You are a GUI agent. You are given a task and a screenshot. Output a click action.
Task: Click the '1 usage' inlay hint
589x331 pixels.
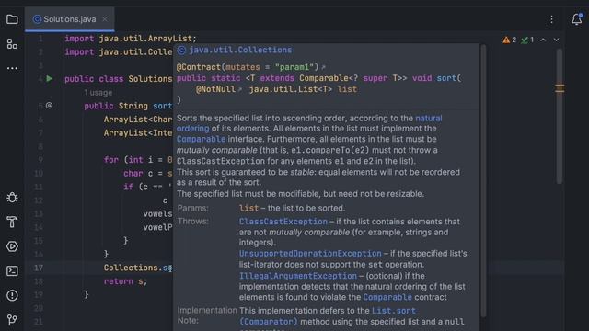click(98, 92)
